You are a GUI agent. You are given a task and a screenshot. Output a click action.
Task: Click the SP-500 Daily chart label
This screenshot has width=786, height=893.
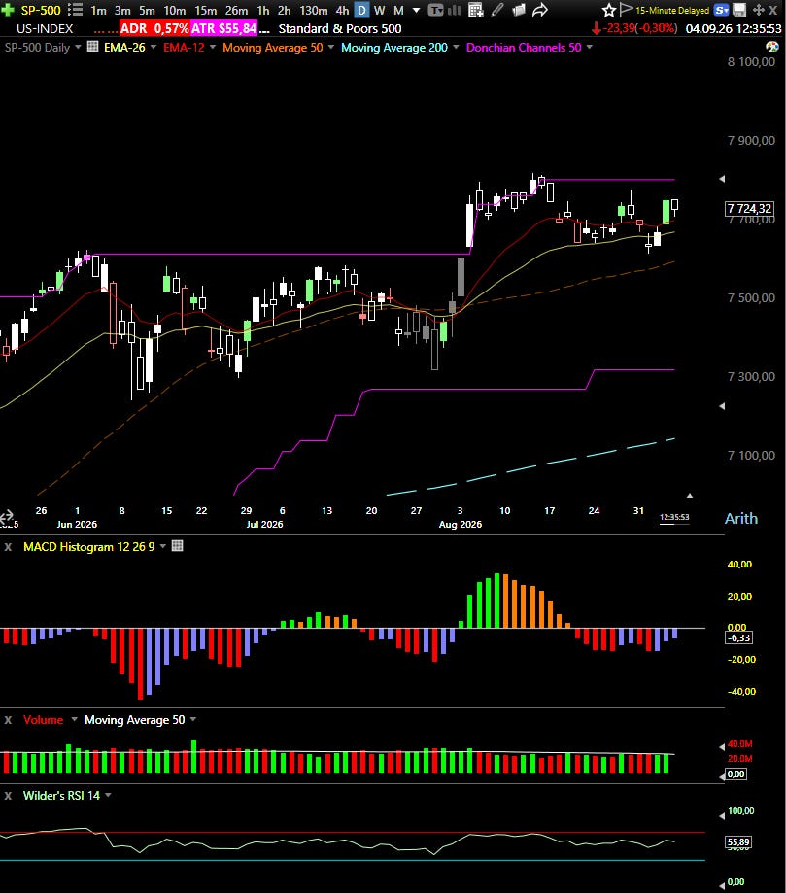pyautogui.click(x=37, y=48)
